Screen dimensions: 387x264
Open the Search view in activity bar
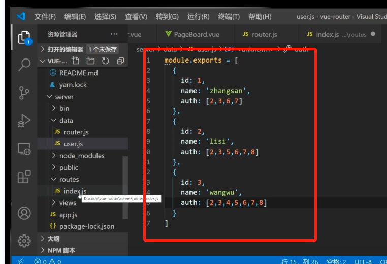[x=24, y=65]
